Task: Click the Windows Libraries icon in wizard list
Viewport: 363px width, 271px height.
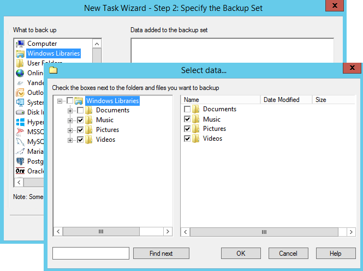Action: (20, 53)
